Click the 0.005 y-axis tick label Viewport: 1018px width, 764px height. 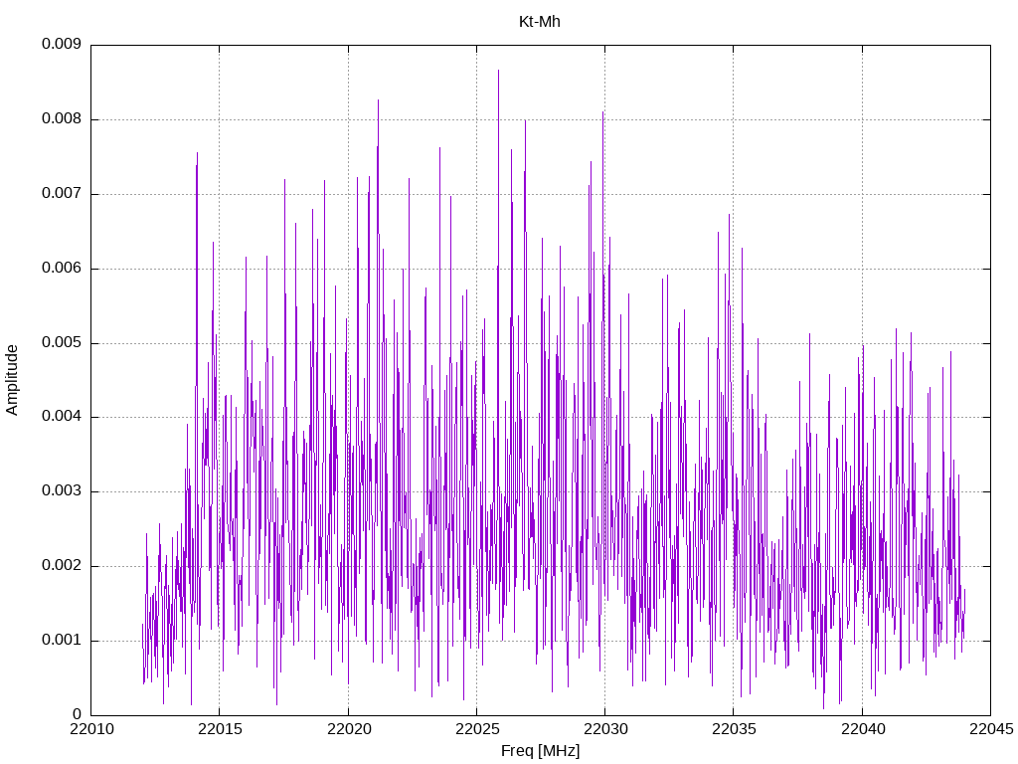pos(61,342)
